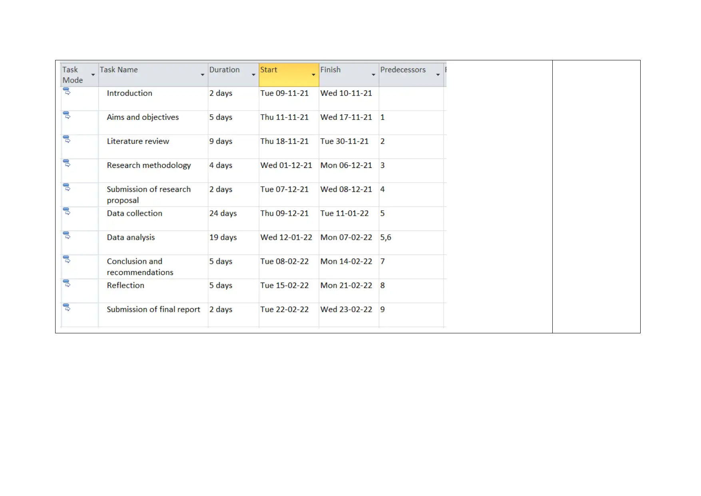Open the Predecessors column filter dropdown
Viewport: 701px width, 496px height.
(x=438, y=75)
